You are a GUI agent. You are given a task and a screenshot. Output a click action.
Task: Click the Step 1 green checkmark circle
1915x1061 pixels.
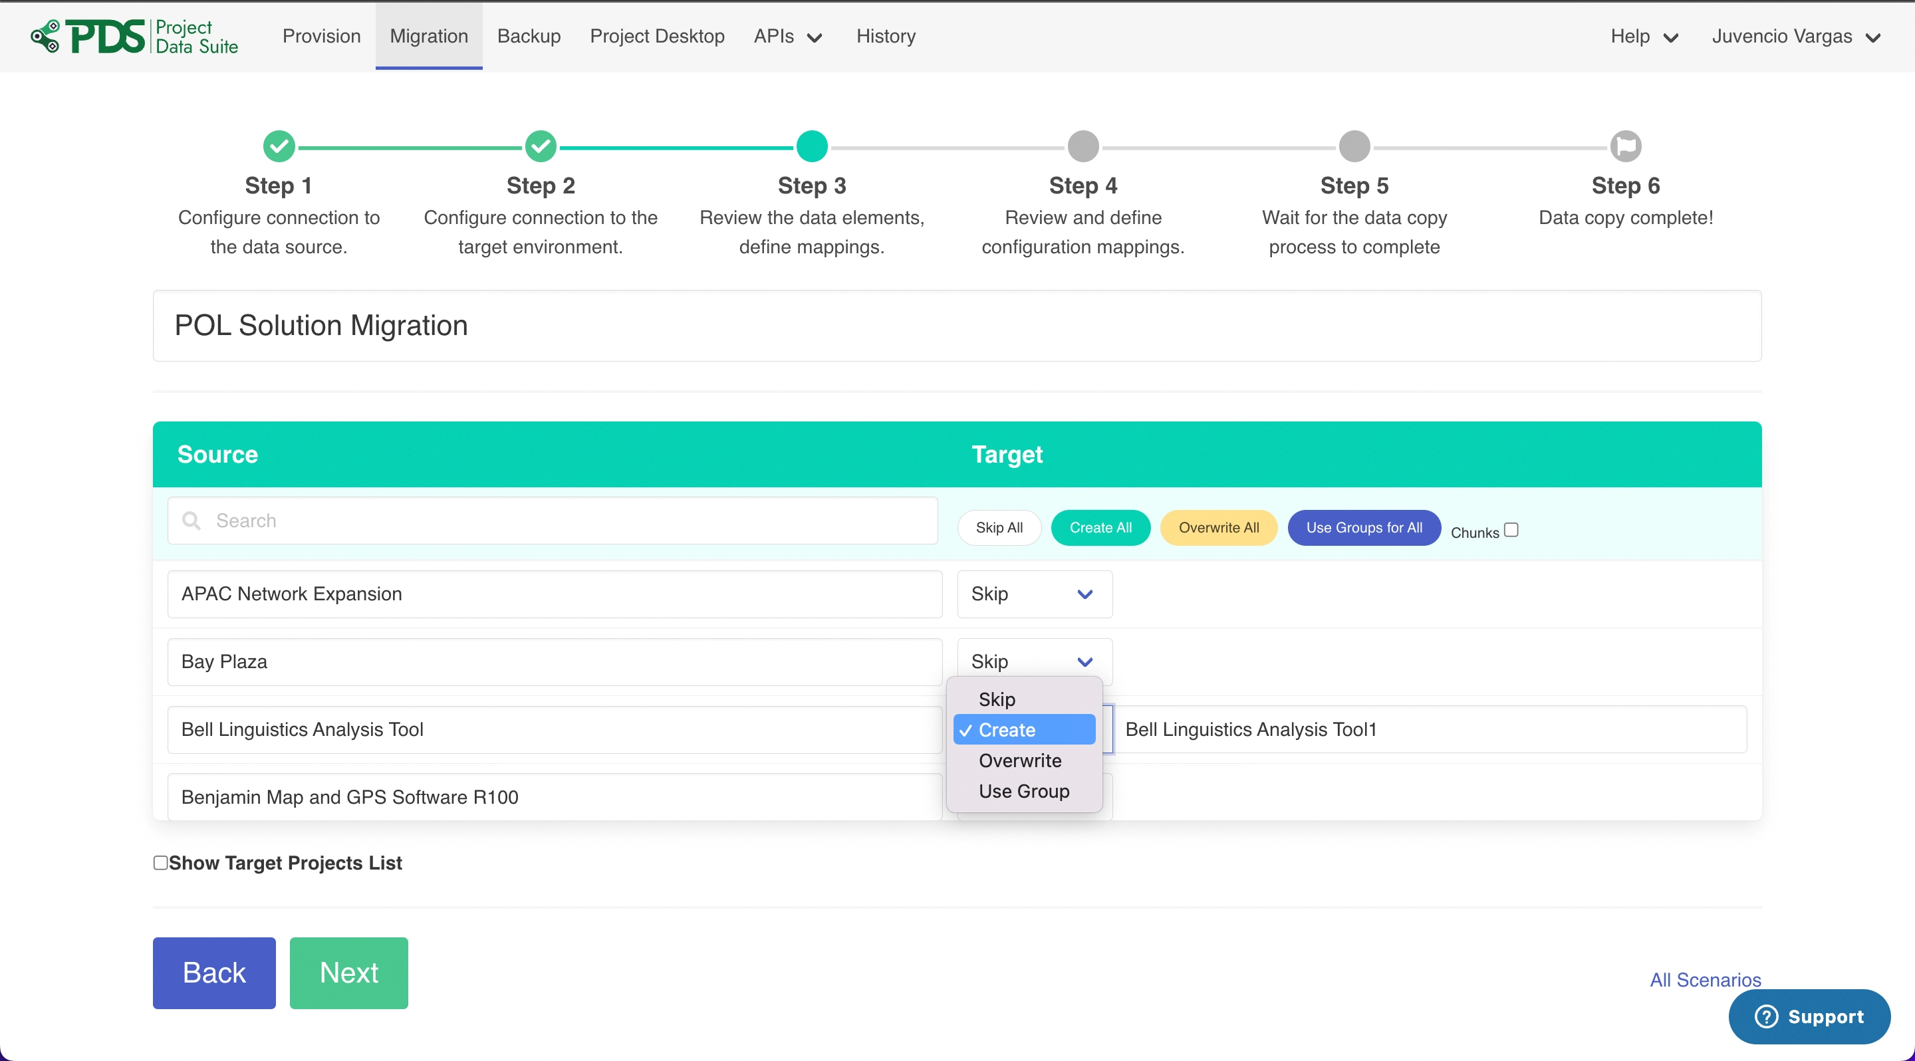279,146
